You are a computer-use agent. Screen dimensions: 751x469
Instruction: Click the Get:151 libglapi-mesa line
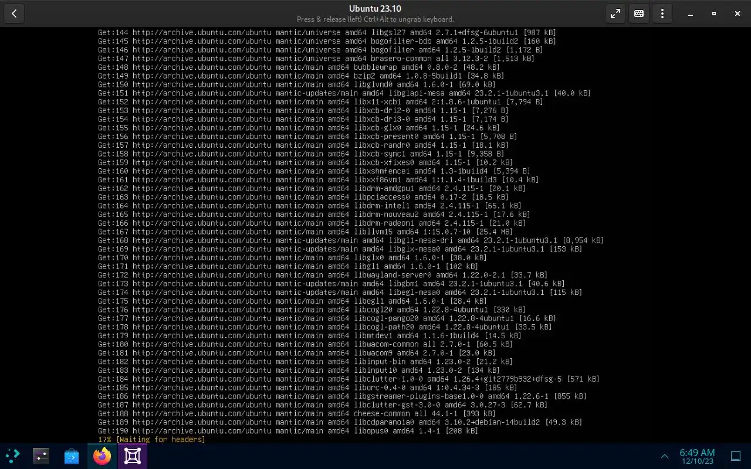click(x=344, y=93)
